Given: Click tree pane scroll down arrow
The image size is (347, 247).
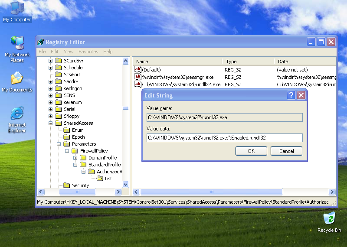Looking at the screenshot, I should point(125,184).
